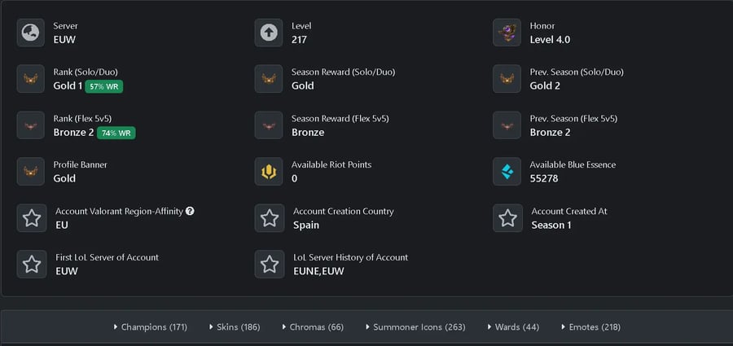The image size is (733, 346).
Task: Click the Account Created At star icon
Action: point(507,218)
